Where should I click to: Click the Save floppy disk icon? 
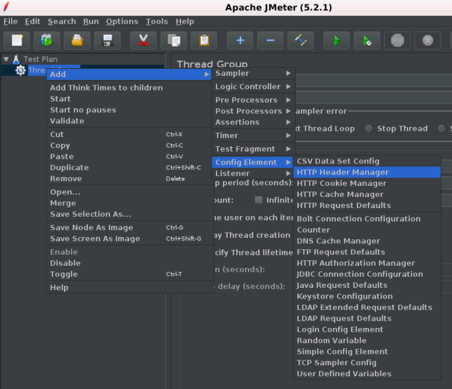[107, 40]
